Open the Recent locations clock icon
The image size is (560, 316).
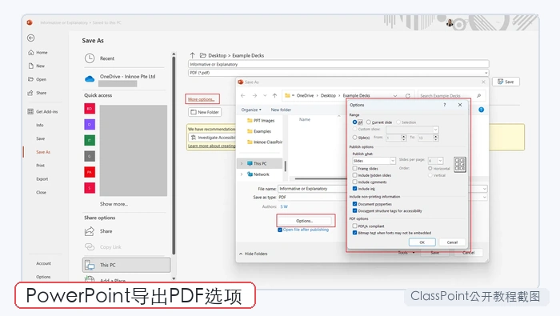(90, 58)
